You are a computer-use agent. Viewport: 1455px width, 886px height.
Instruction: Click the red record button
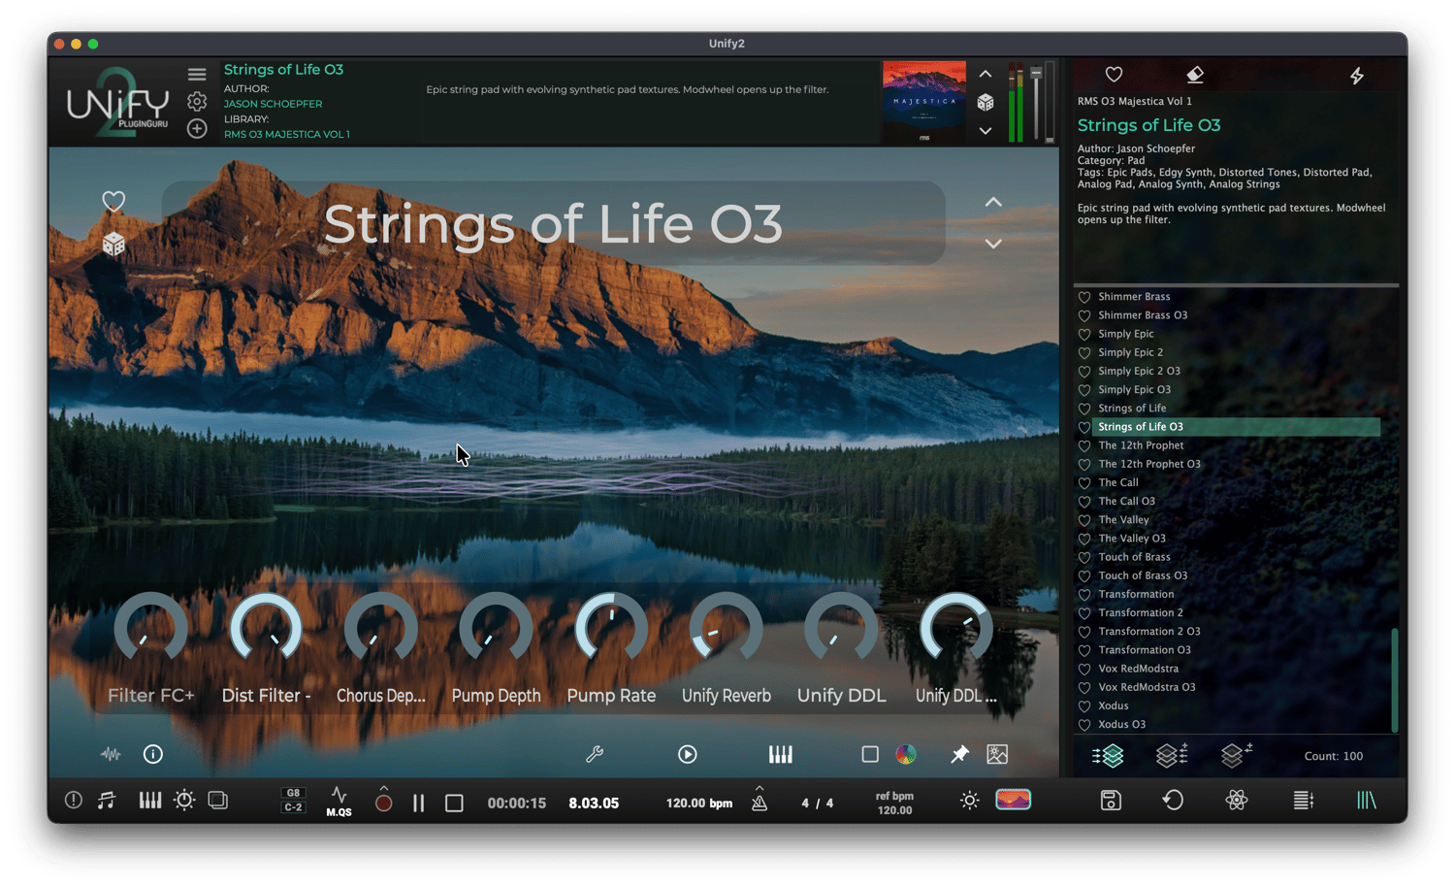point(384,804)
